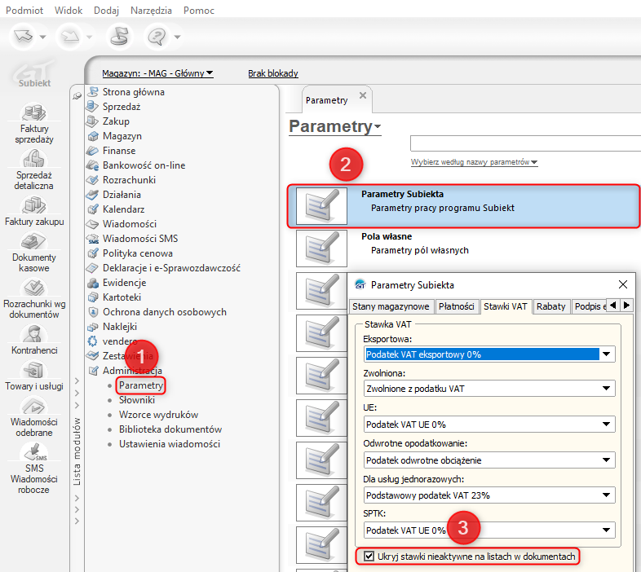Open the Narzędzia menu
The image size is (641, 572).
(151, 11)
